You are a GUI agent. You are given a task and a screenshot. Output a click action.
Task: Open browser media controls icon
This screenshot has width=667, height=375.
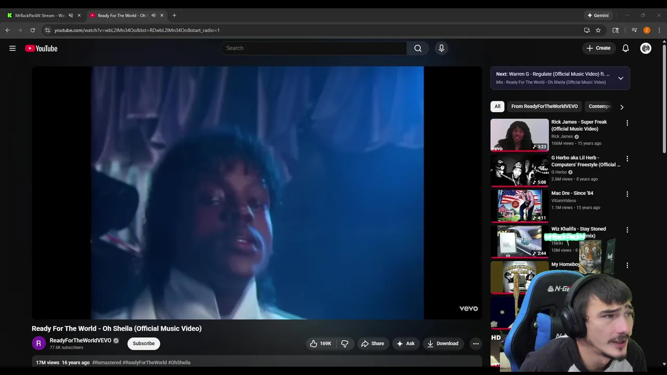[634, 30]
